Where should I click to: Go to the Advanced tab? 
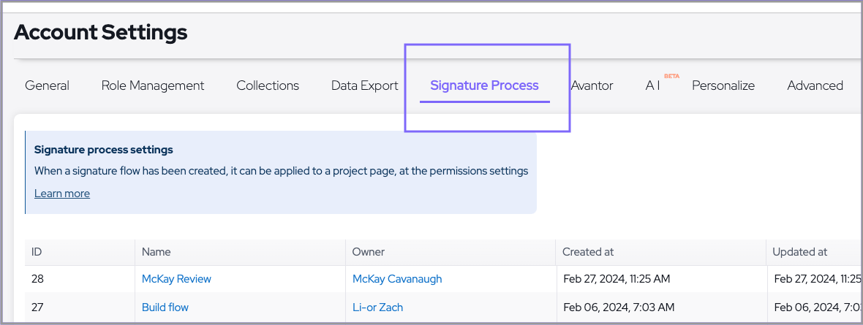coord(815,85)
